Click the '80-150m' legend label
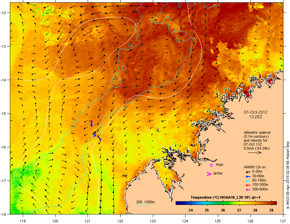Screen dimensions: 290x224 tap(259, 180)
